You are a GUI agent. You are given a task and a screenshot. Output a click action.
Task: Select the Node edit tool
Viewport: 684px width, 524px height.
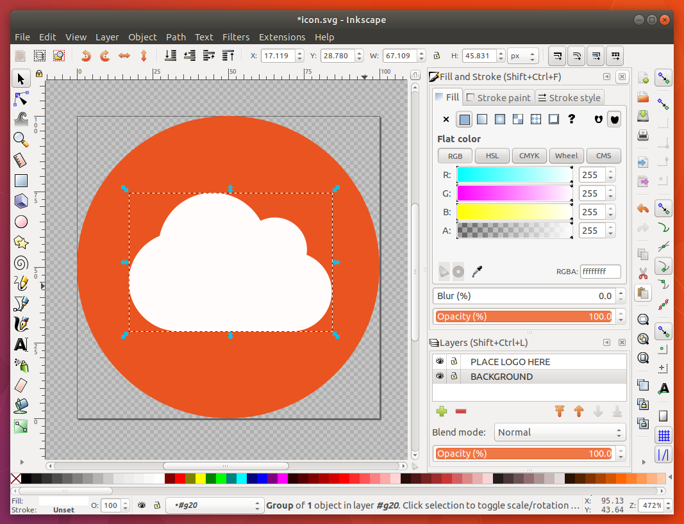21,99
